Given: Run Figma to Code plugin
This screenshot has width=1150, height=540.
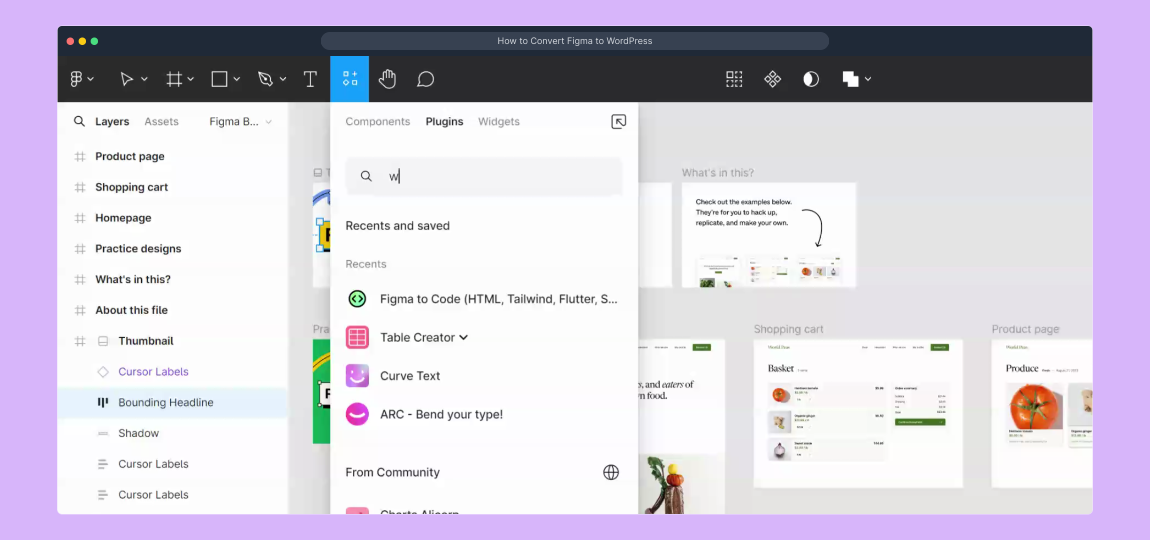Looking at the screenshot, I should tap(498, 299).
